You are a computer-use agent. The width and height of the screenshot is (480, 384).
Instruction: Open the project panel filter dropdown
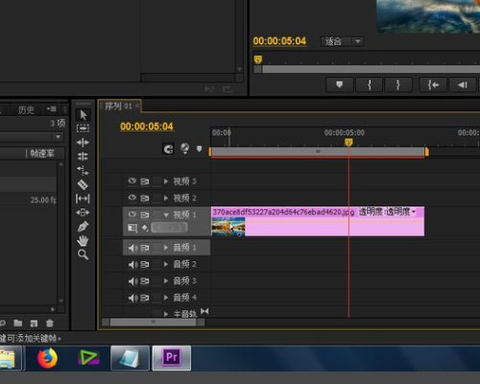click(58, 137)
